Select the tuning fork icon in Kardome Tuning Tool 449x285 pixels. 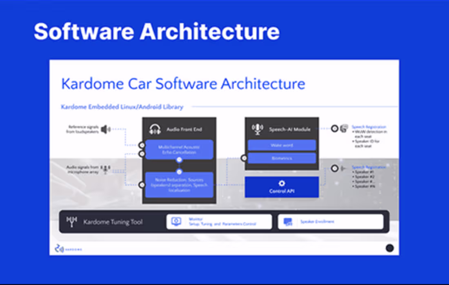tap(73, 221)
